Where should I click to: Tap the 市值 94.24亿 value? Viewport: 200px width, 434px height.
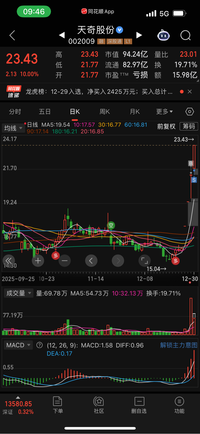point(135,54)
